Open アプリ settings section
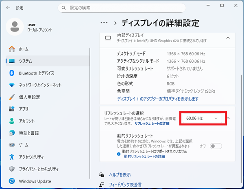 click(23, 109)
